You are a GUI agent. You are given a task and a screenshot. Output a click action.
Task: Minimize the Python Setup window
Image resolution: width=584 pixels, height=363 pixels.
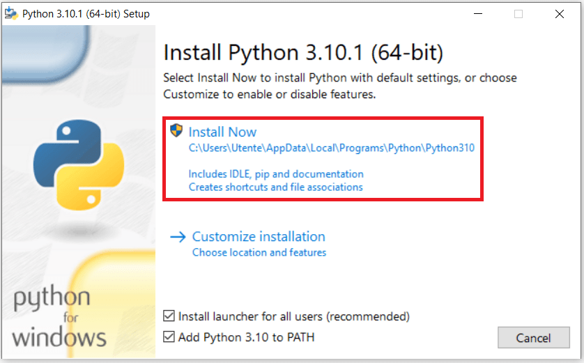[477, 13]
